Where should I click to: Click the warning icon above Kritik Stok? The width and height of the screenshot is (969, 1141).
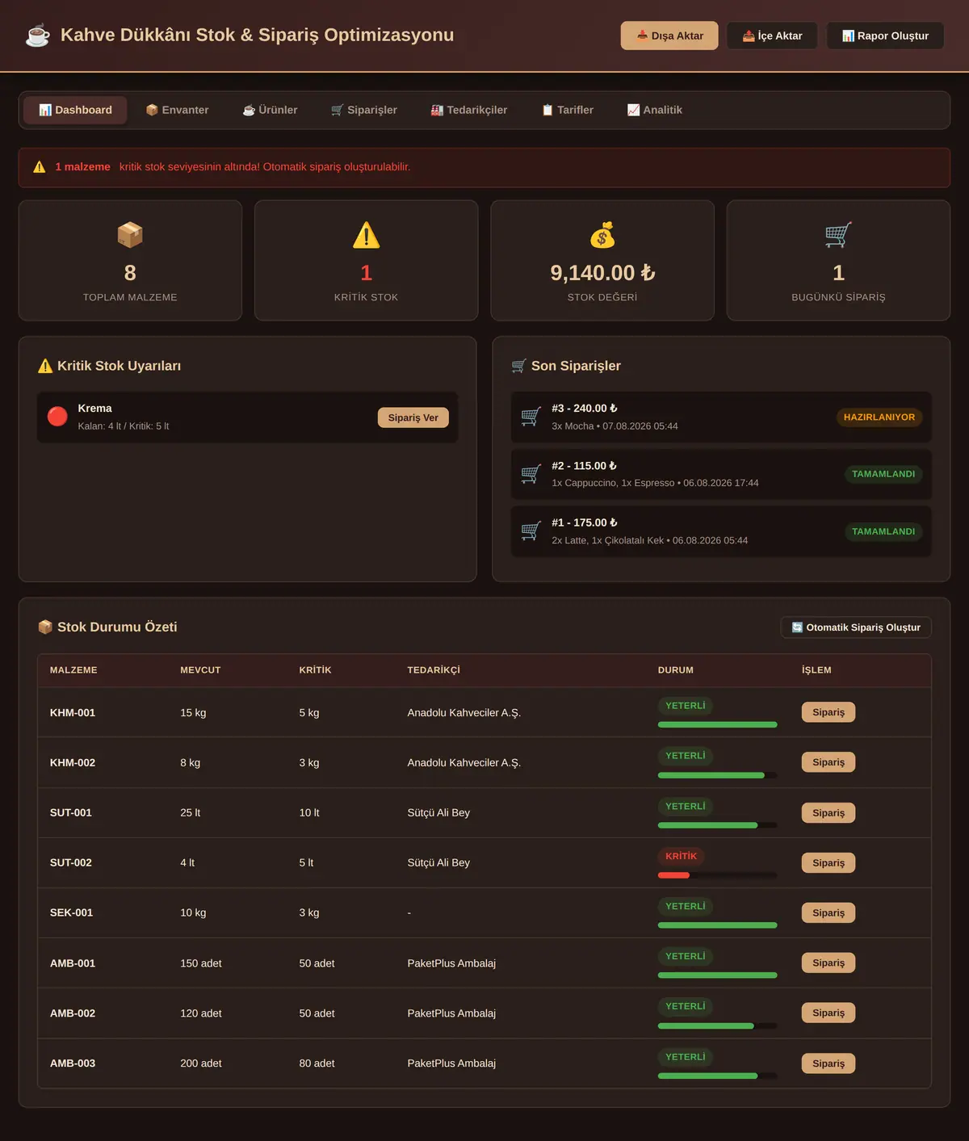(x=366, y=235)
